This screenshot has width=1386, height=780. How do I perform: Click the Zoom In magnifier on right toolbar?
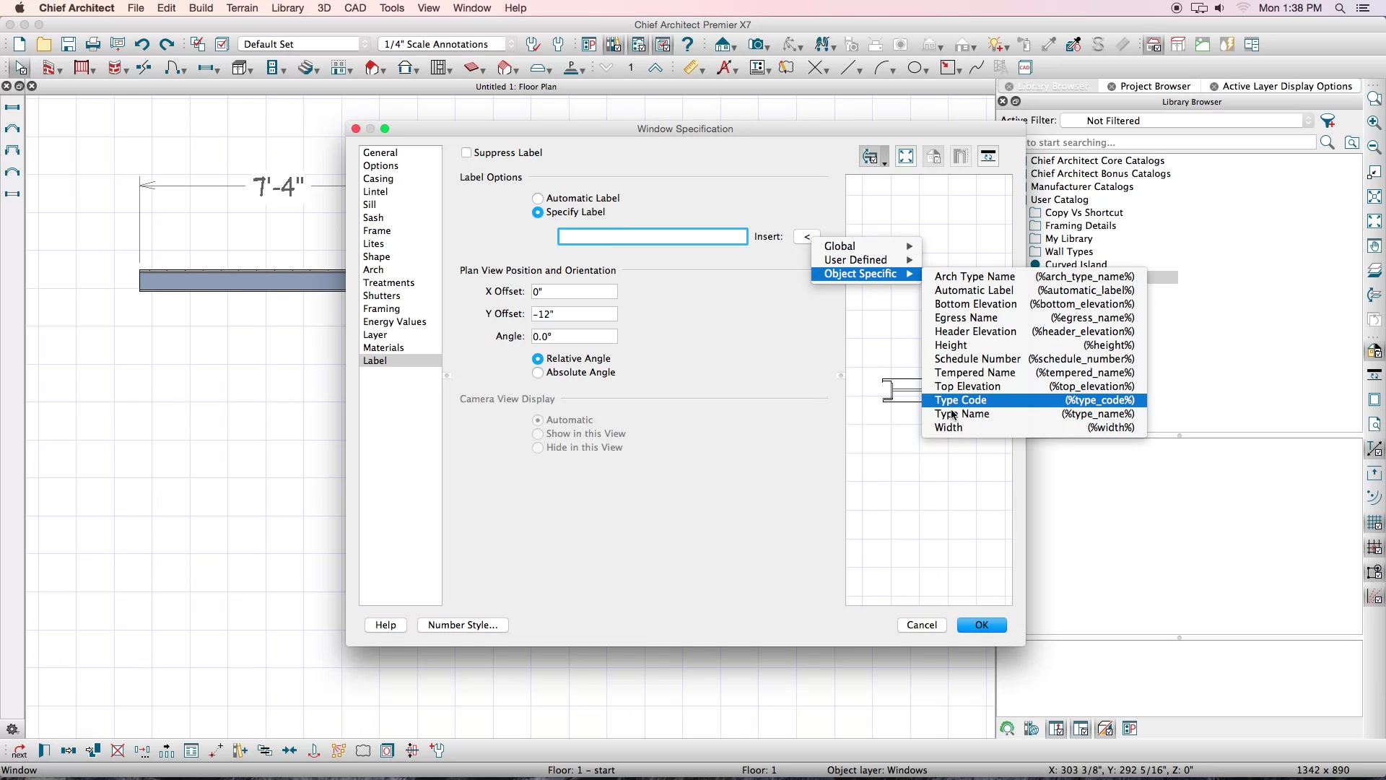click(1374, 123)
